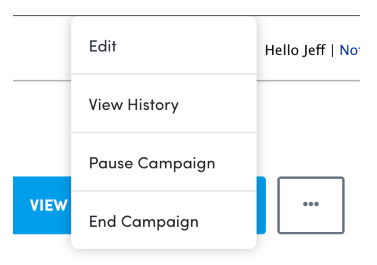Click the three-dot more options button
Viewport: 377px width, 265px height.
311,205
